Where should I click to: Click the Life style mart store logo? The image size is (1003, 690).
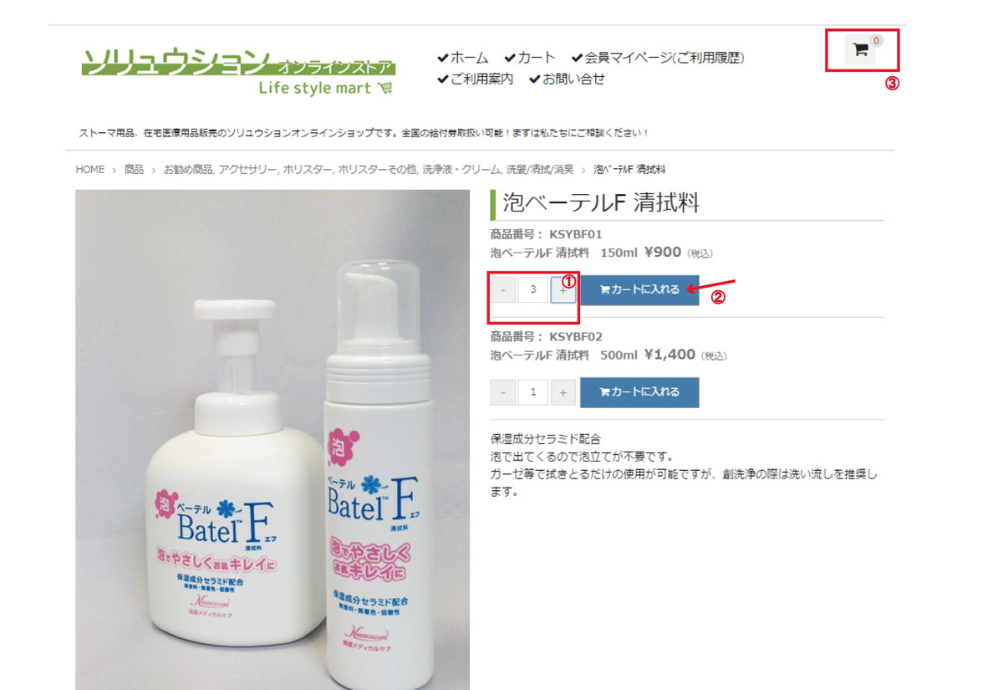point(238,73)
